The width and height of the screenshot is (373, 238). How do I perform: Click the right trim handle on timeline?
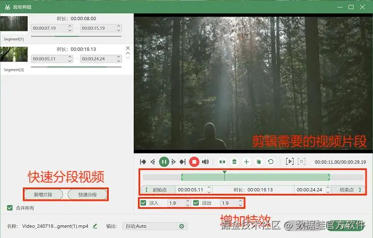(329, 177)
